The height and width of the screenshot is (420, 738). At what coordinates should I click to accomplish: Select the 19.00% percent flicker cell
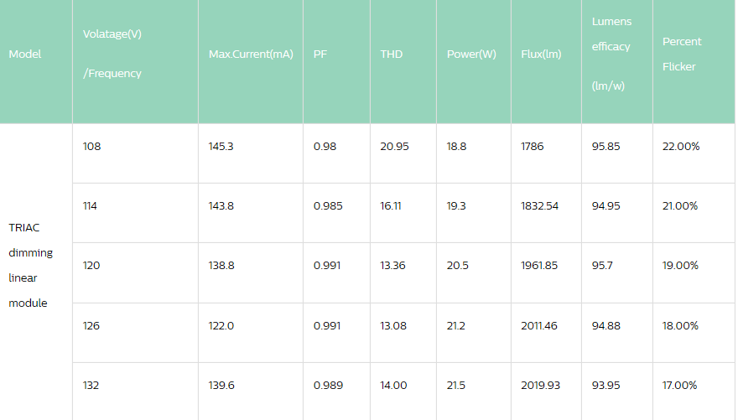(x=680, y=266)
